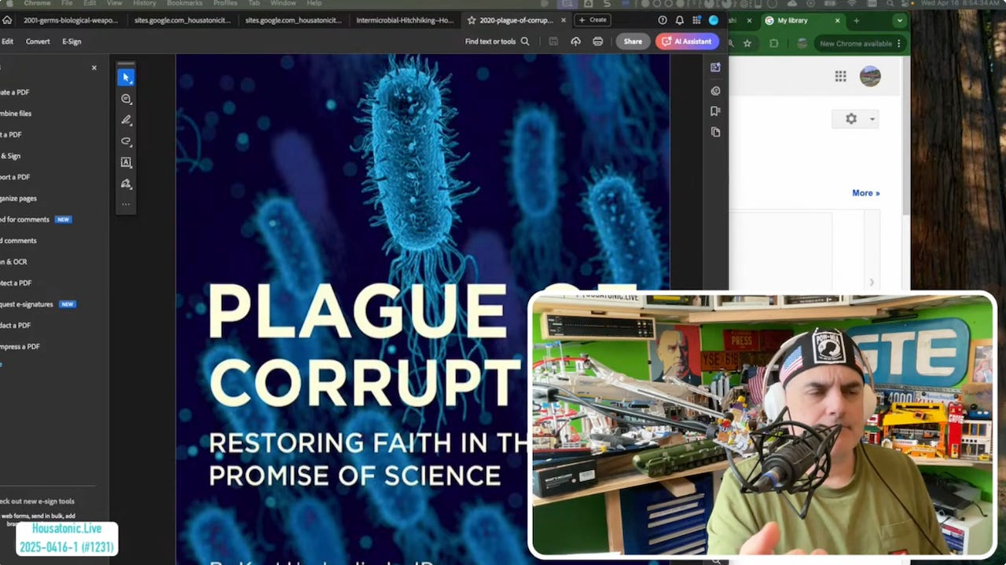Open Acrobat account profile avatar
The width and height of the screenshot is (1006, 565).
pyautogui.click(x=714, y=20)
